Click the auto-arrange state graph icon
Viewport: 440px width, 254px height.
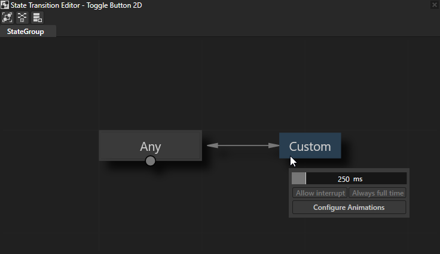coord(22,17)
